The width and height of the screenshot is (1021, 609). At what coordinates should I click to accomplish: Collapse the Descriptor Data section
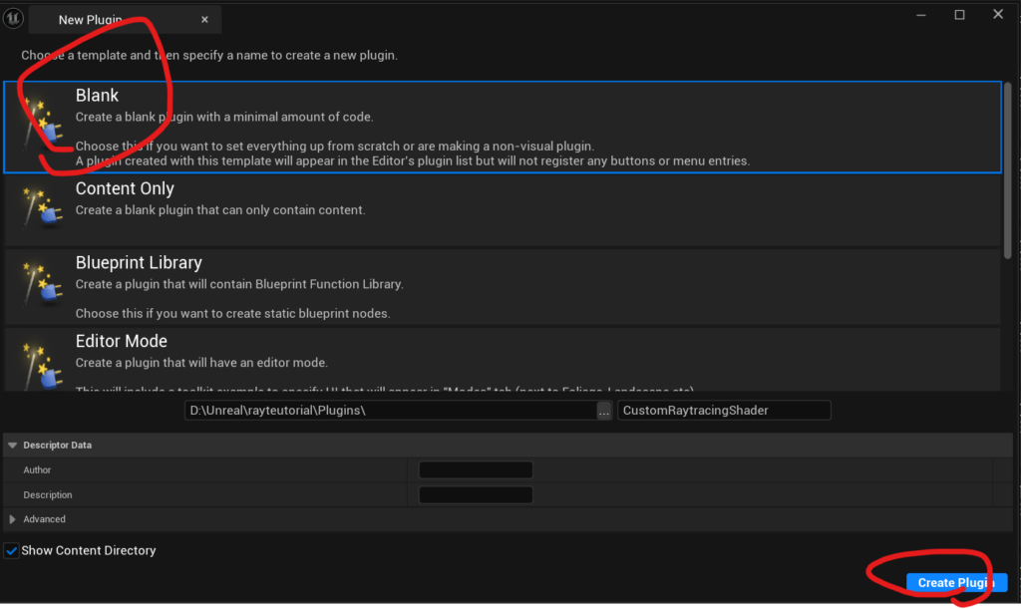point(12,446)
